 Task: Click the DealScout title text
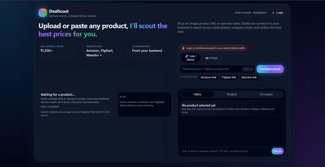[x=59, y=11]
